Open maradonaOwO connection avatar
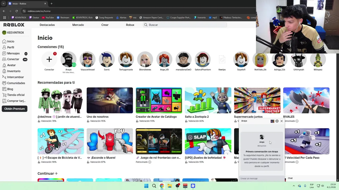The width and height of the screenshot is (339, 190). pyautogui.click(x=184, y=59)
